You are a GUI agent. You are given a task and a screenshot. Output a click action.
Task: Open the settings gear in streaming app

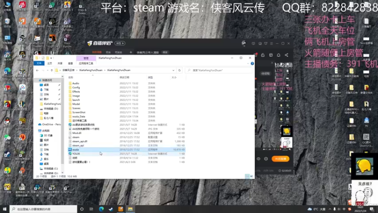click(266, 159)
